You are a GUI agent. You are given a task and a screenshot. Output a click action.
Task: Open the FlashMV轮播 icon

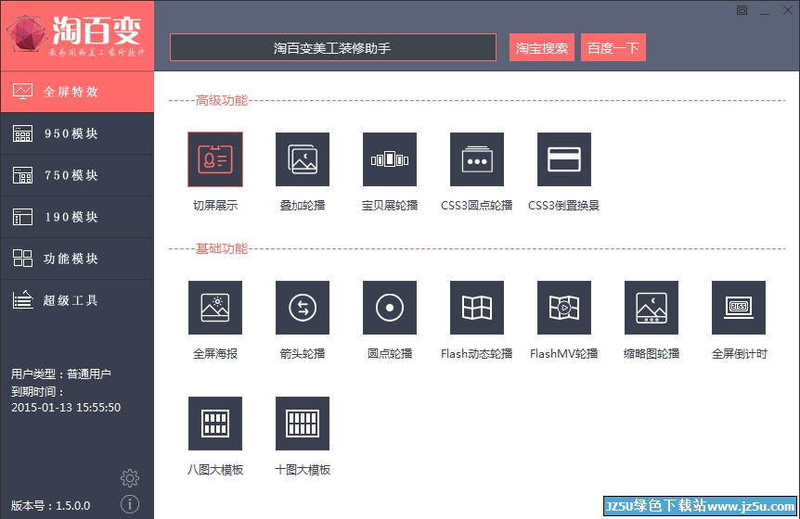coord(564,308)
